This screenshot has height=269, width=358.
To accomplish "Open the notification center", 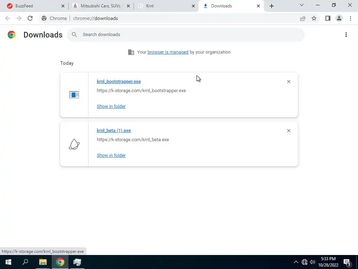I will click(347, 262).
